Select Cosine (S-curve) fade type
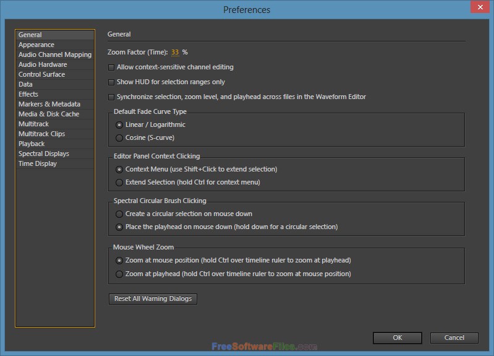The height and width of the screenshot is (356, 494). (119, 138)
